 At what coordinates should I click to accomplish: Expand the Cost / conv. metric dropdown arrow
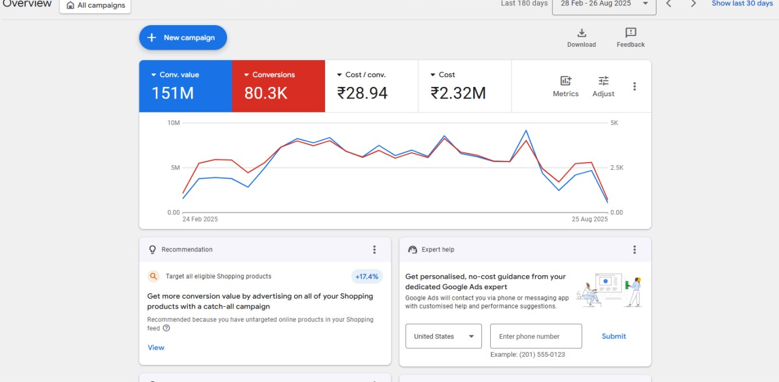[x=340, y=74]
